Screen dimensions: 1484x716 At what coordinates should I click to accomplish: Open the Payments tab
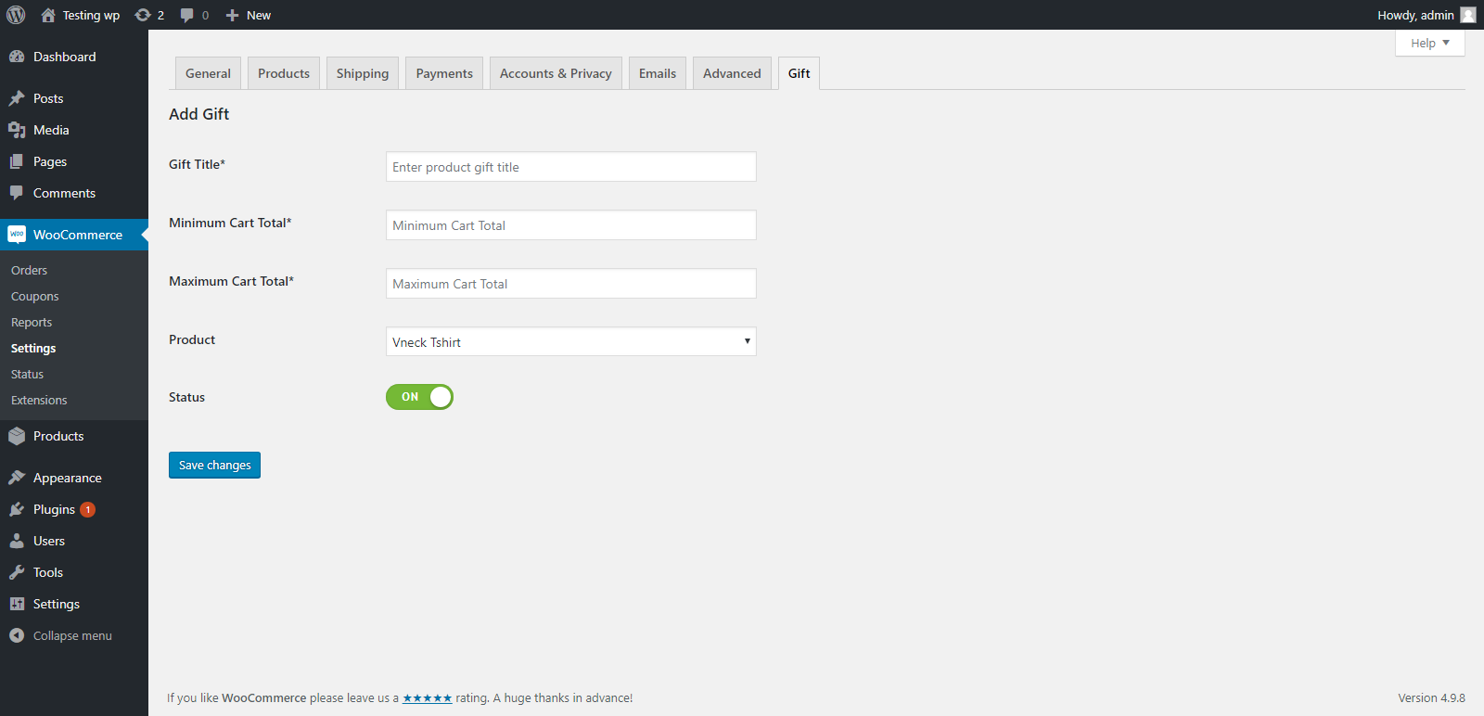(x=444, y=73)
